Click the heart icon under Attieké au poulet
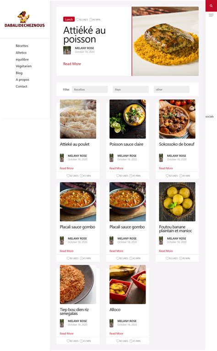This screenshot has width=217, height=351. [68, 175]
